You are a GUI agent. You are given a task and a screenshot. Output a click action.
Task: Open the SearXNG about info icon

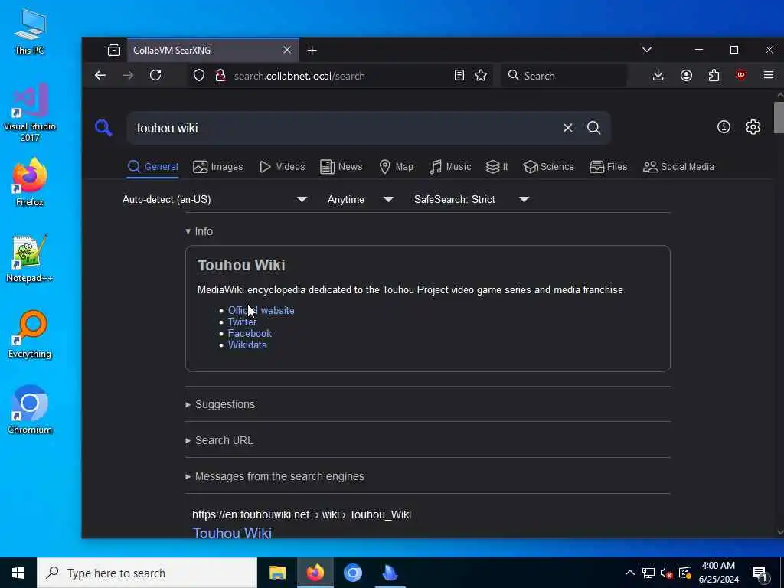[724, 127]
